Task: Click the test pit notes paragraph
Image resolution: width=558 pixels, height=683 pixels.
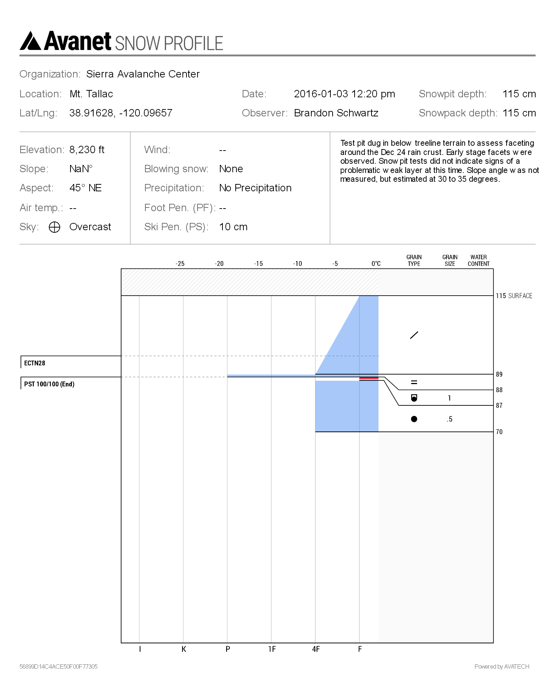Action: coord(439,161)
